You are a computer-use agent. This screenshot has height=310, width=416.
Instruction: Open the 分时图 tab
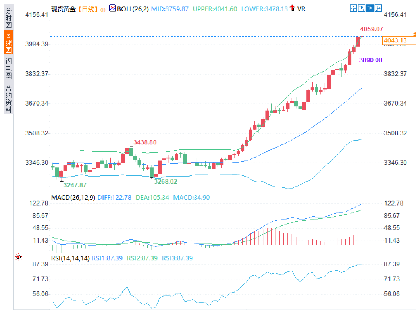(8, 16)
